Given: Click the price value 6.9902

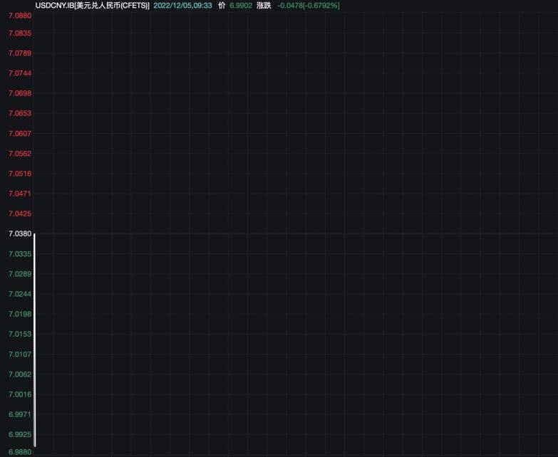Looking at the screenshot, I should pyautogui.click(x=241, y=6).
